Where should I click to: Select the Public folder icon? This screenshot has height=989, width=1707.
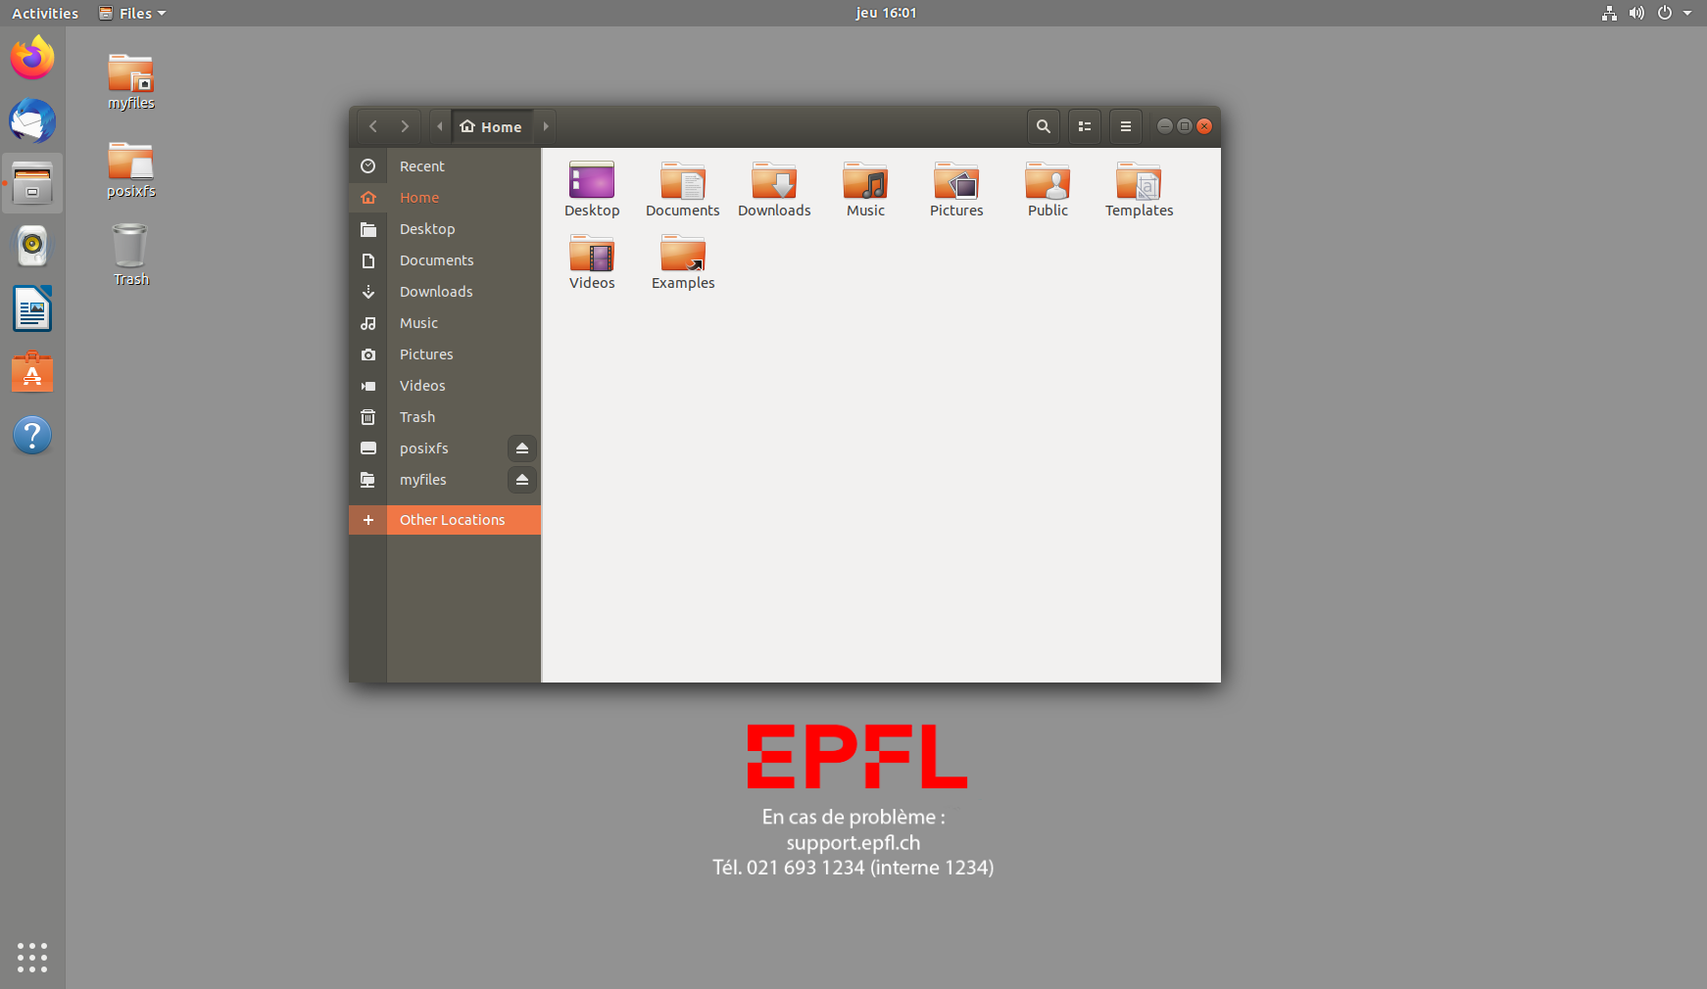[1048, 190]
